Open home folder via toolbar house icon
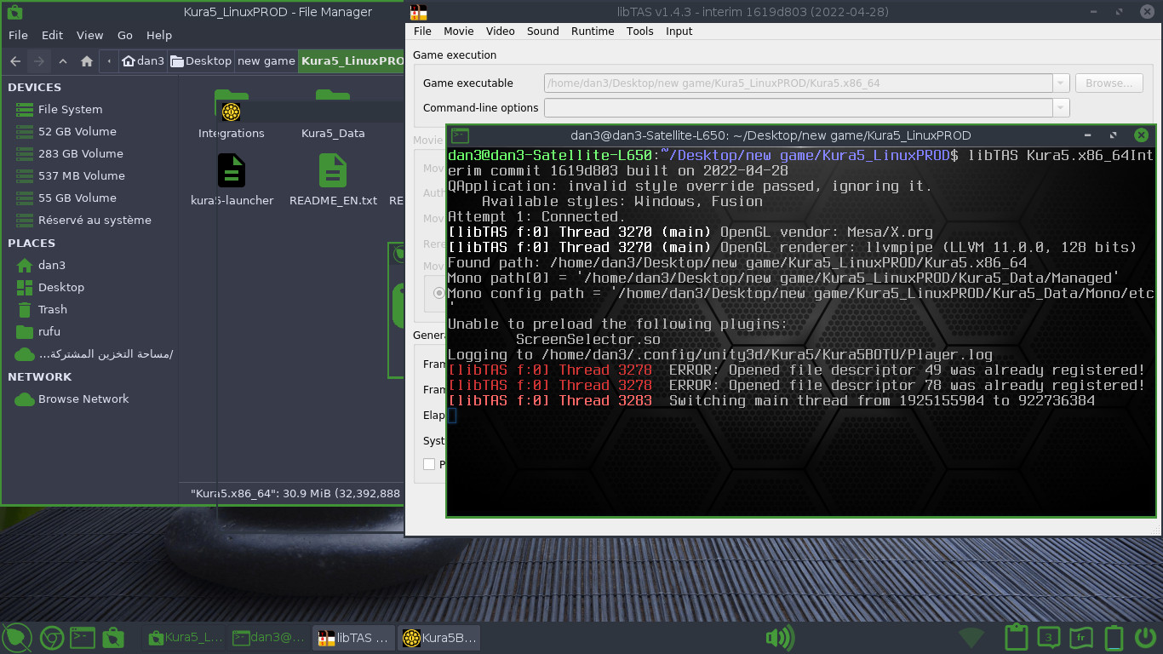 (x=87, y=61)
